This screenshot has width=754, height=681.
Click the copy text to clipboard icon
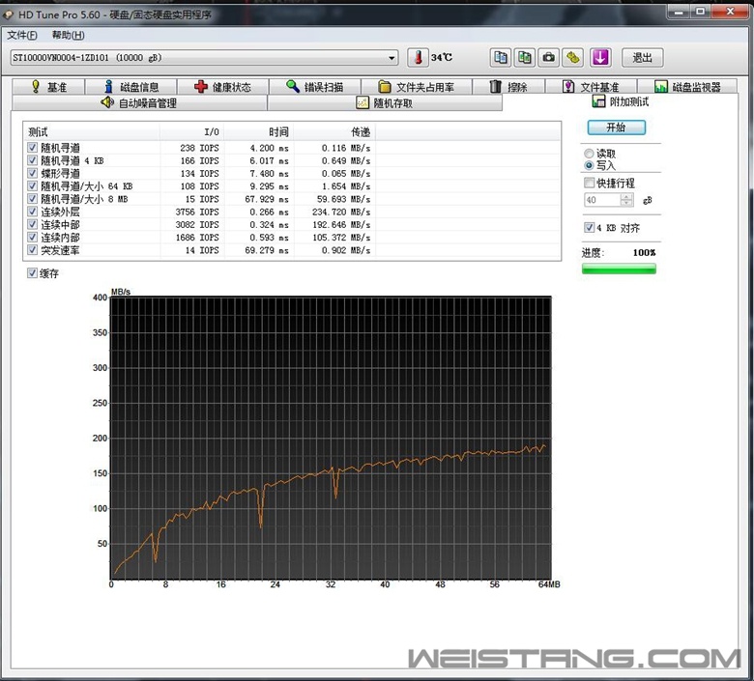[x=501, y=58]
